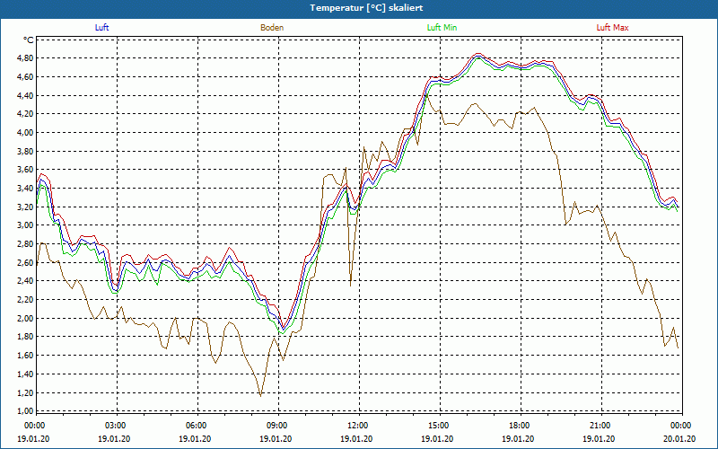Click the 2,20 y-axis value
This screenshot has height=449, width=718.
(25, 300)
